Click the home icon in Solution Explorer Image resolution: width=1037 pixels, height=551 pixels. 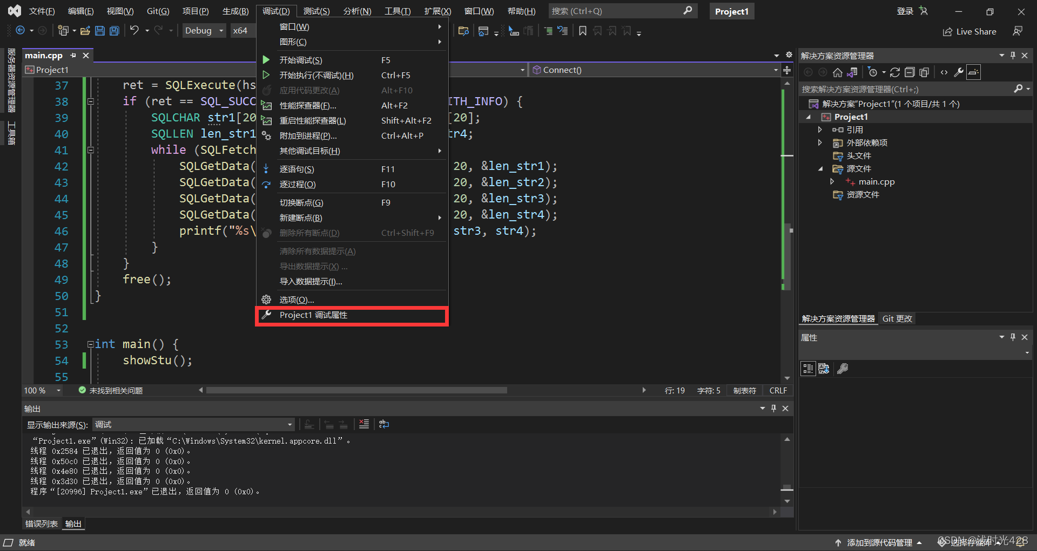838,72
